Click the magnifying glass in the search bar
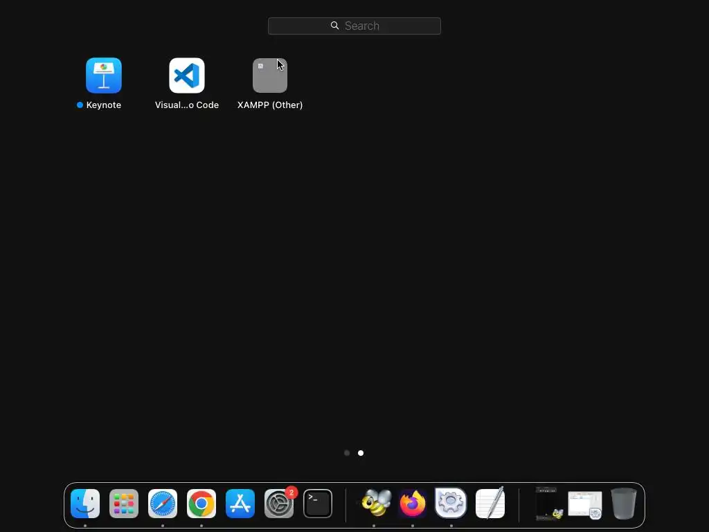This screenshot has width=709, height=532. point(334,26)
